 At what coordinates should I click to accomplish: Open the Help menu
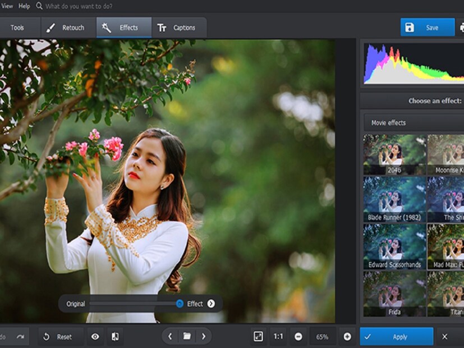point(24,6)
